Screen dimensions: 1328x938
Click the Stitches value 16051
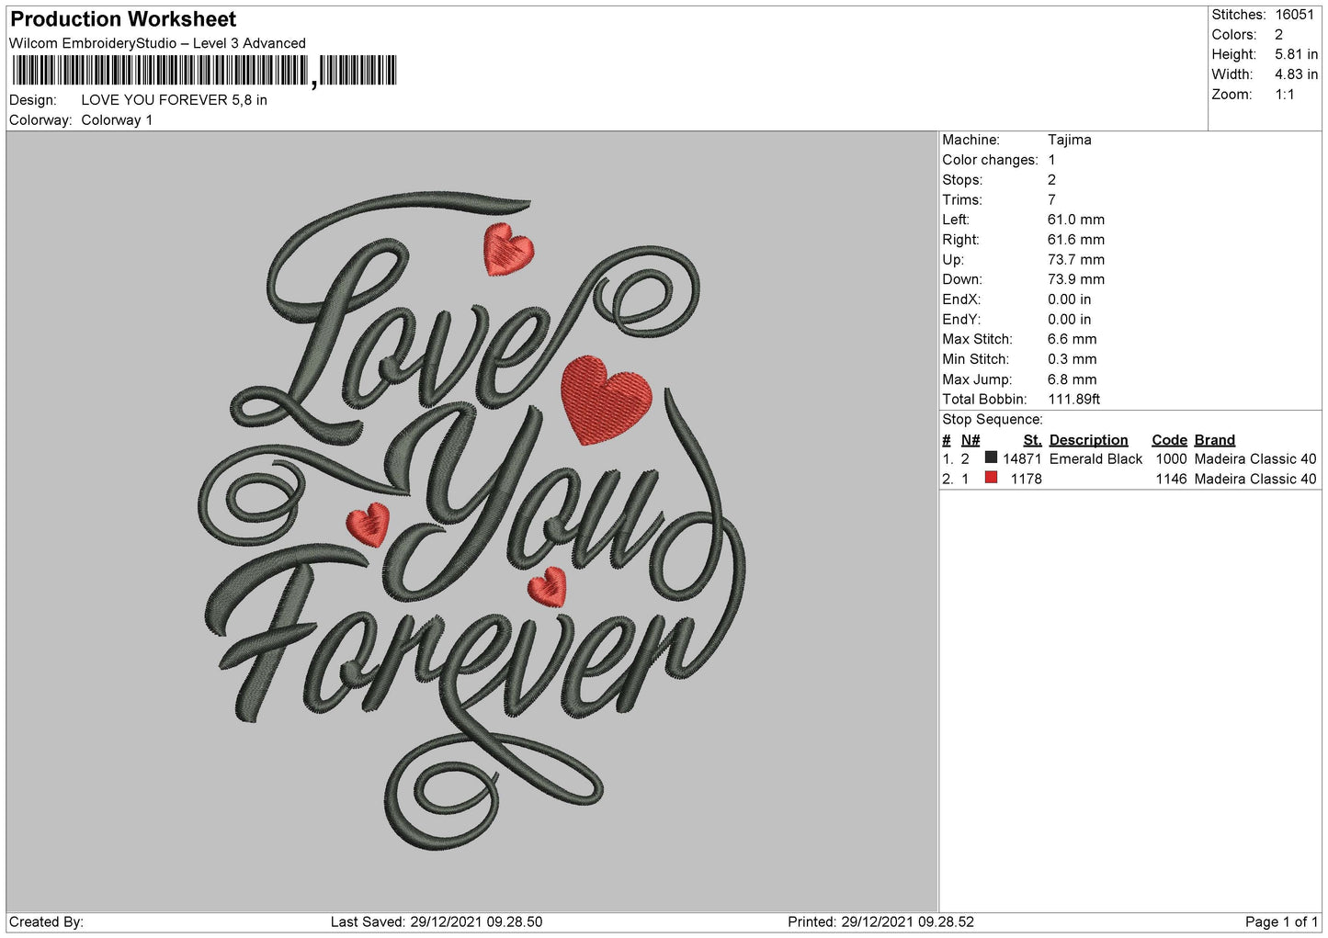click(x=1295, y=15)
